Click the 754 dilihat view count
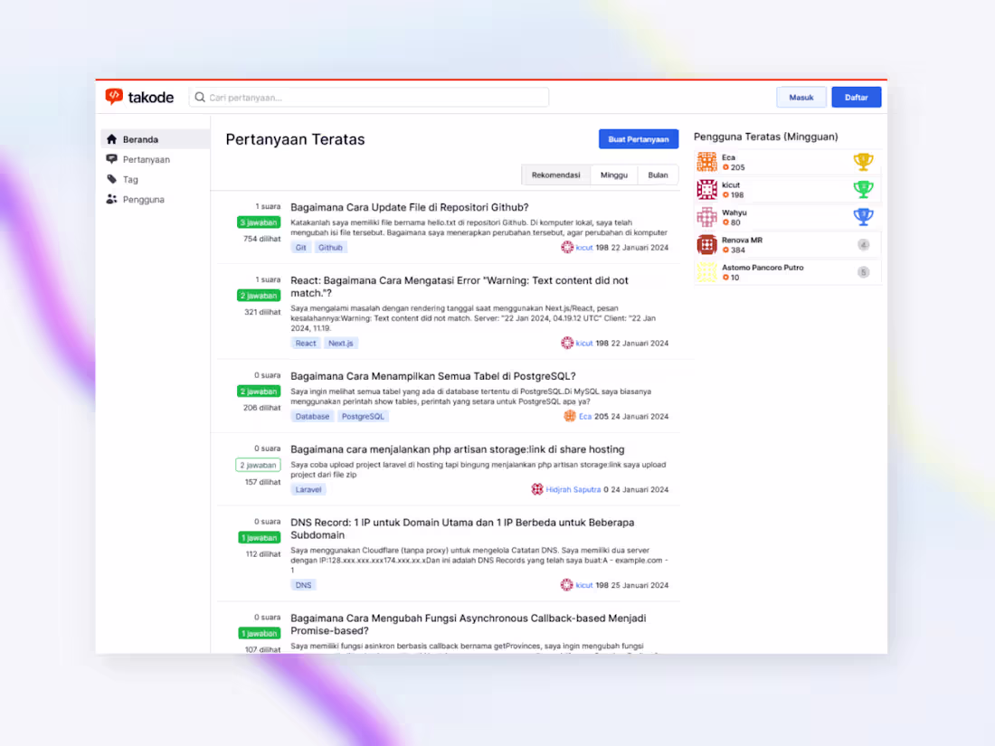 tap(261, 239)
